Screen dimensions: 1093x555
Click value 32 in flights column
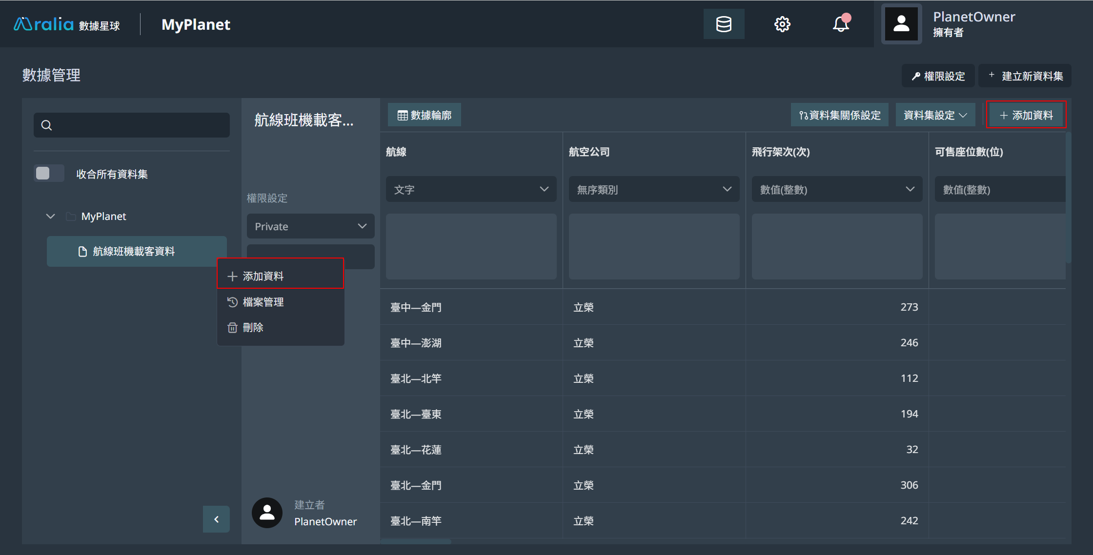pos(912,450)
